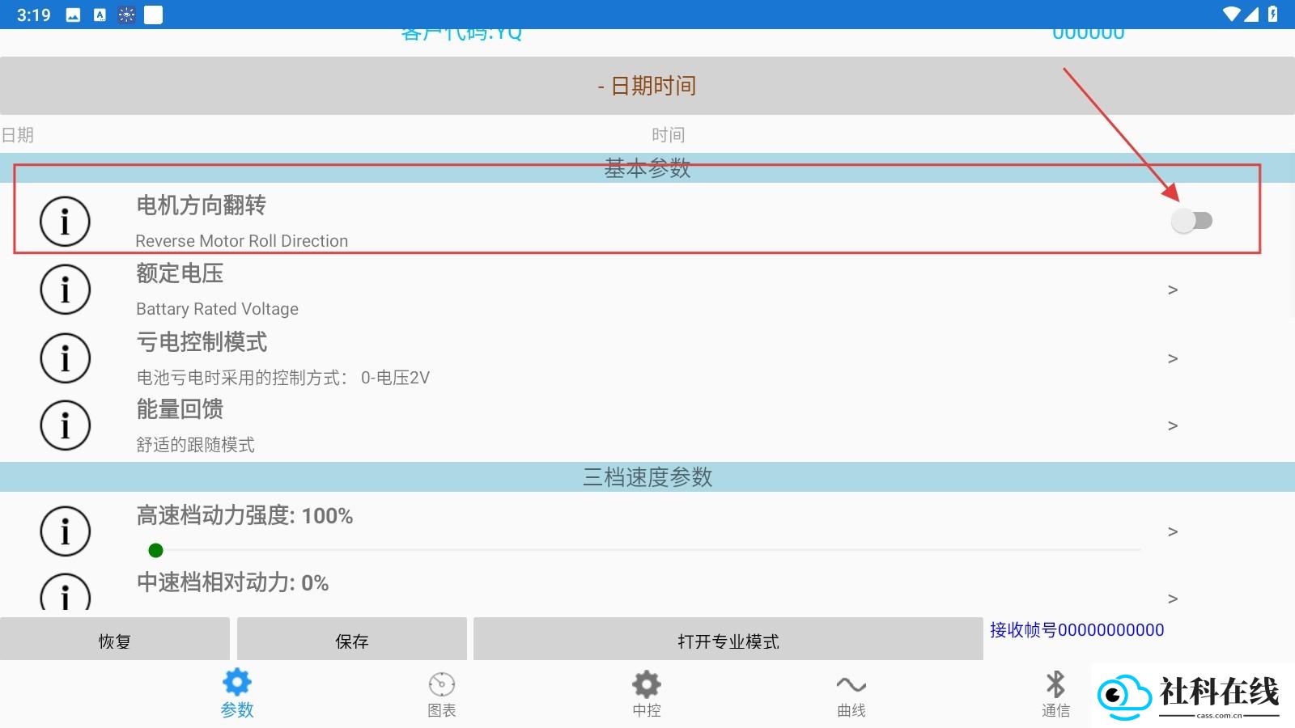Image resolution: width=1295 pixels, height=728 pixels.
Task: Tap the Wi-Fi status icon
Action: pyautogui.click(x=1231, y=15)
